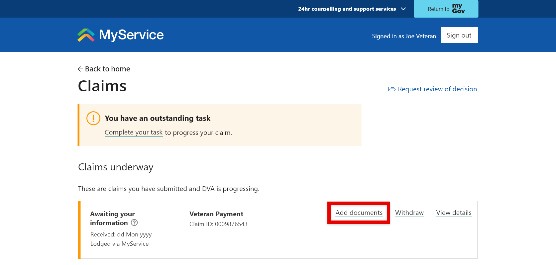The height and width of the screenshot is (265, 556).
Task: Click the MyService chevron logo
Action: pyautogui.click(x=86, y=35)
